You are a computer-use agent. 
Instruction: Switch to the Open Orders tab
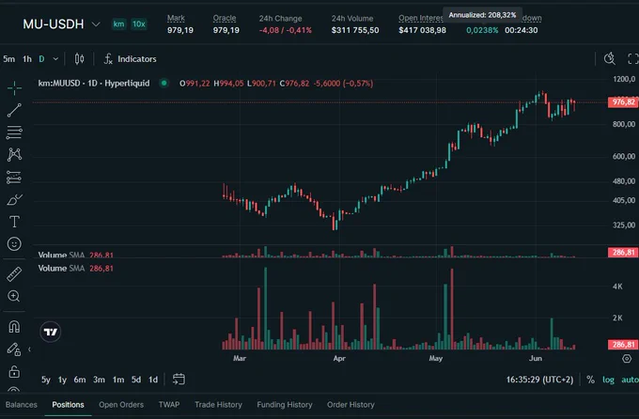coord(121,405)
